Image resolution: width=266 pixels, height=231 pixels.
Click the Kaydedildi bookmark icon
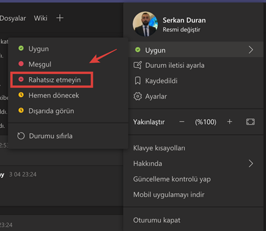[x=138, y=81]
